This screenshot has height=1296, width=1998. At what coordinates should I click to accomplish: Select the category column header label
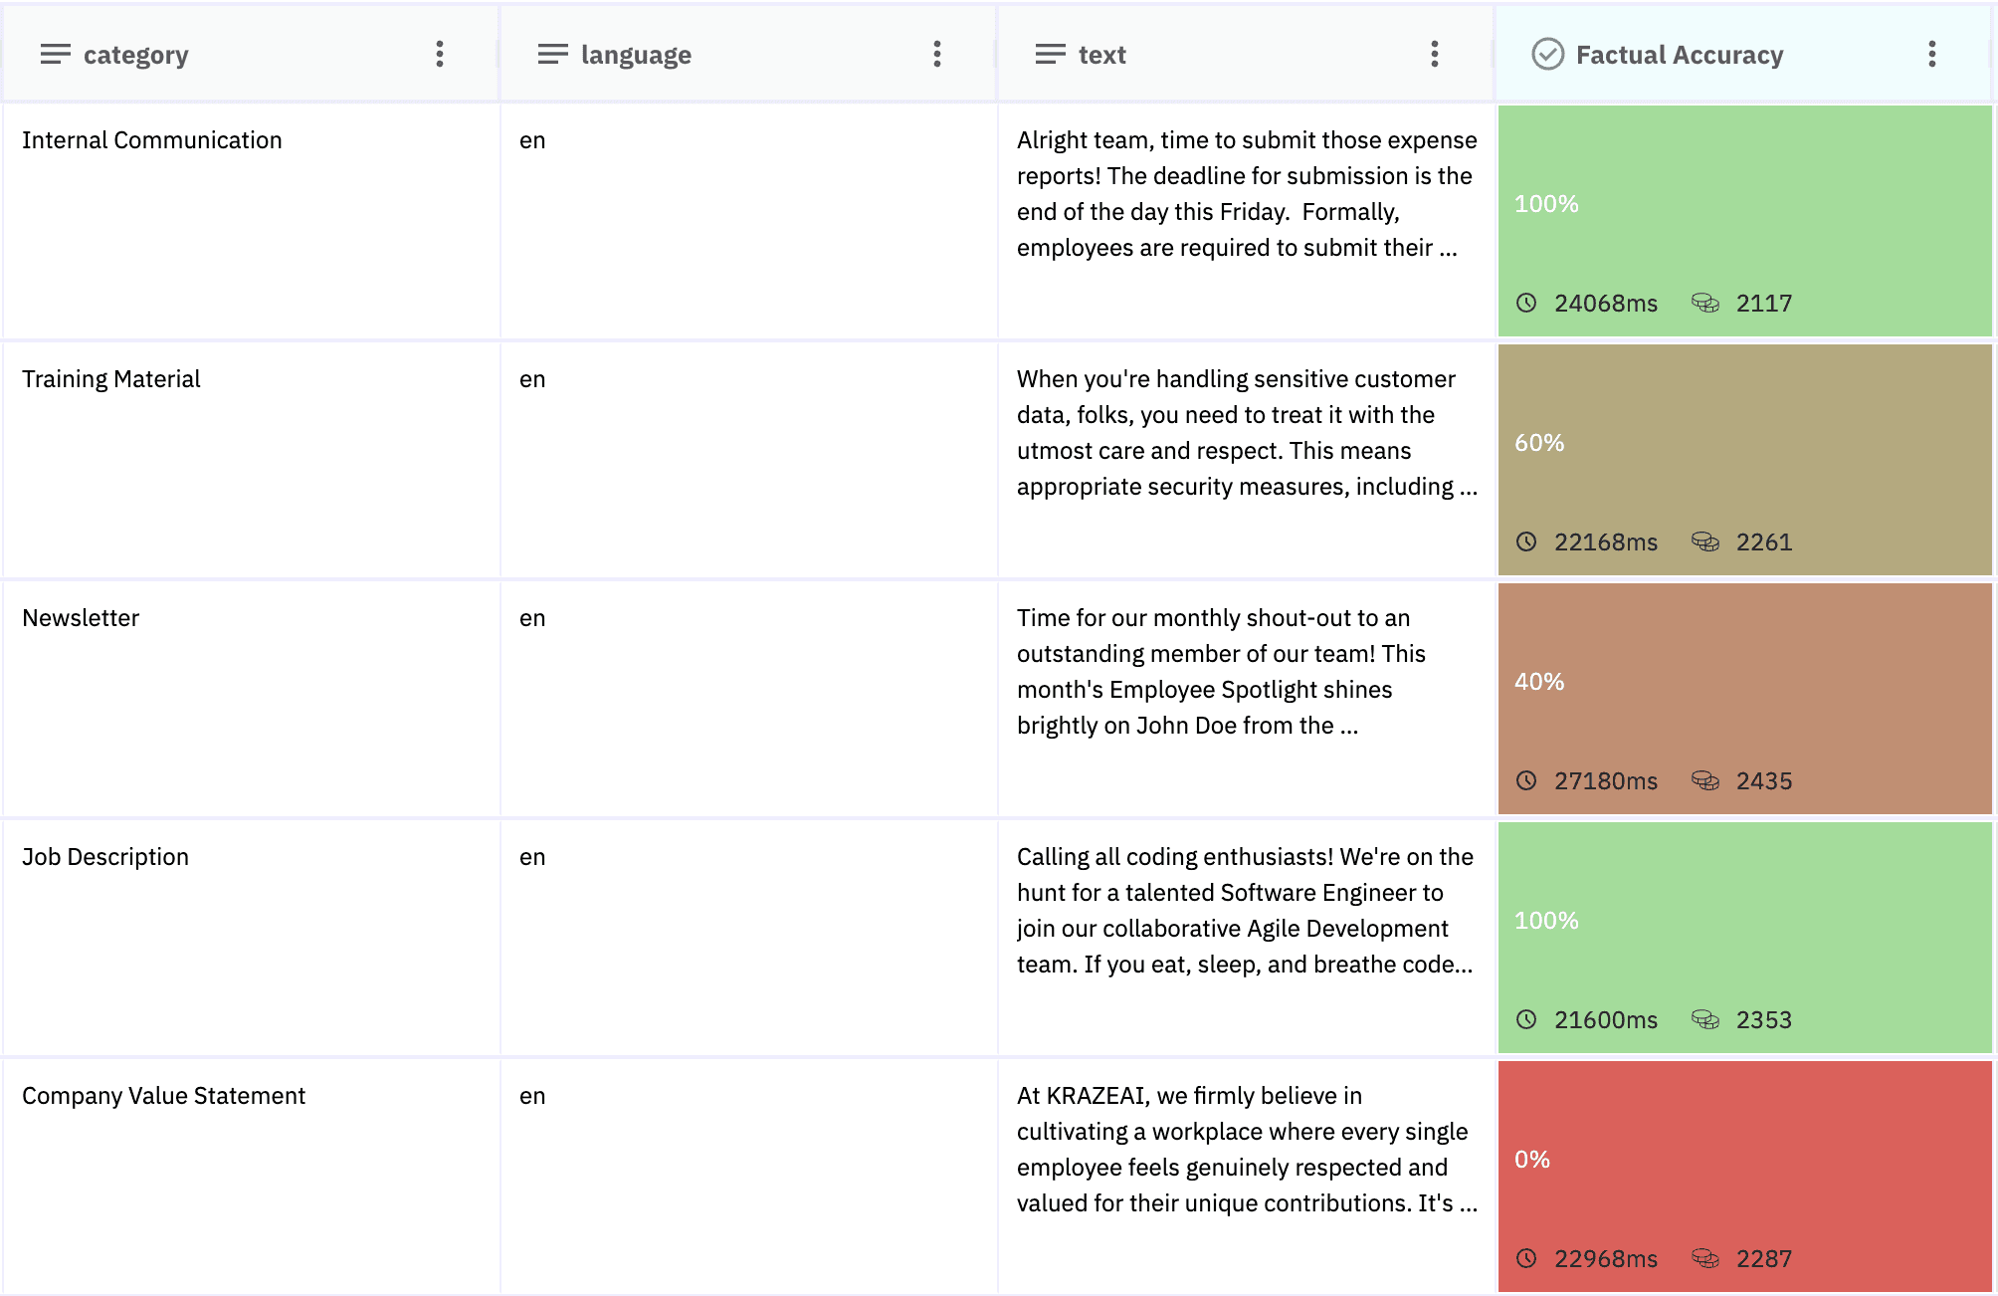coord(135,55)
